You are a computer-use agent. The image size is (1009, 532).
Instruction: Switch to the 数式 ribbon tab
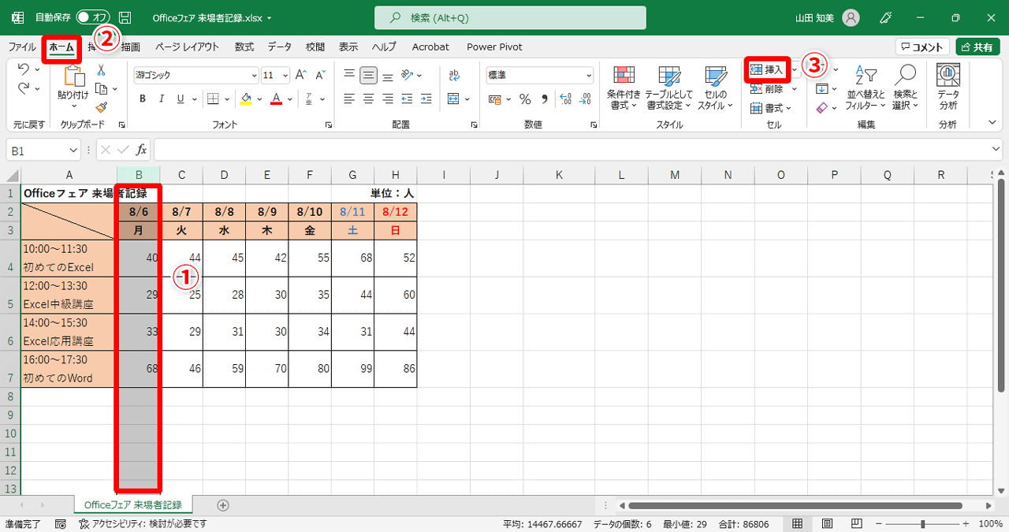244,47
